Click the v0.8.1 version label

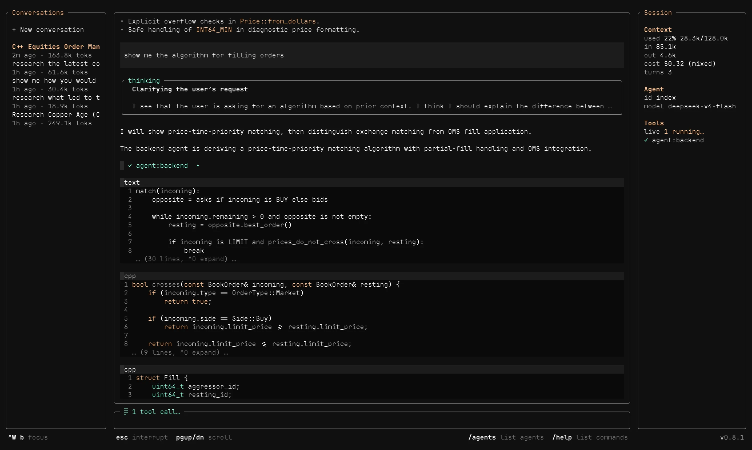coord(732,437)
